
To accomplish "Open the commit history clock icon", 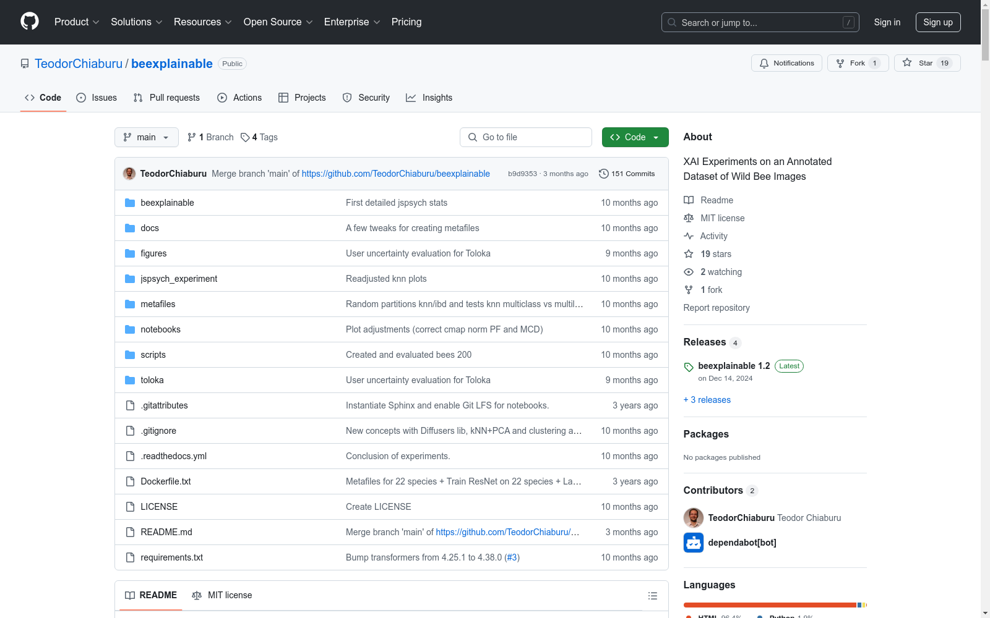I will (604, 174).
